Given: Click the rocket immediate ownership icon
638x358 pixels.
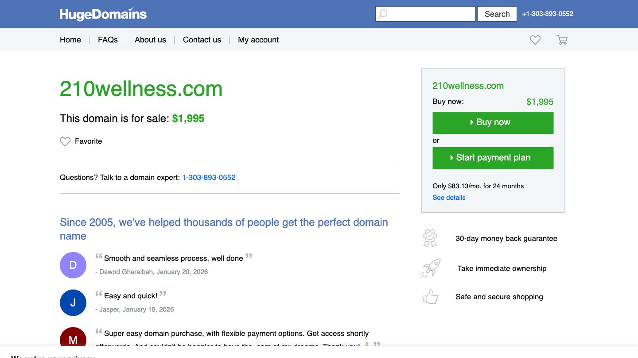Looking at the screenshot, I should pyautogui.click(x=430, y=268).
